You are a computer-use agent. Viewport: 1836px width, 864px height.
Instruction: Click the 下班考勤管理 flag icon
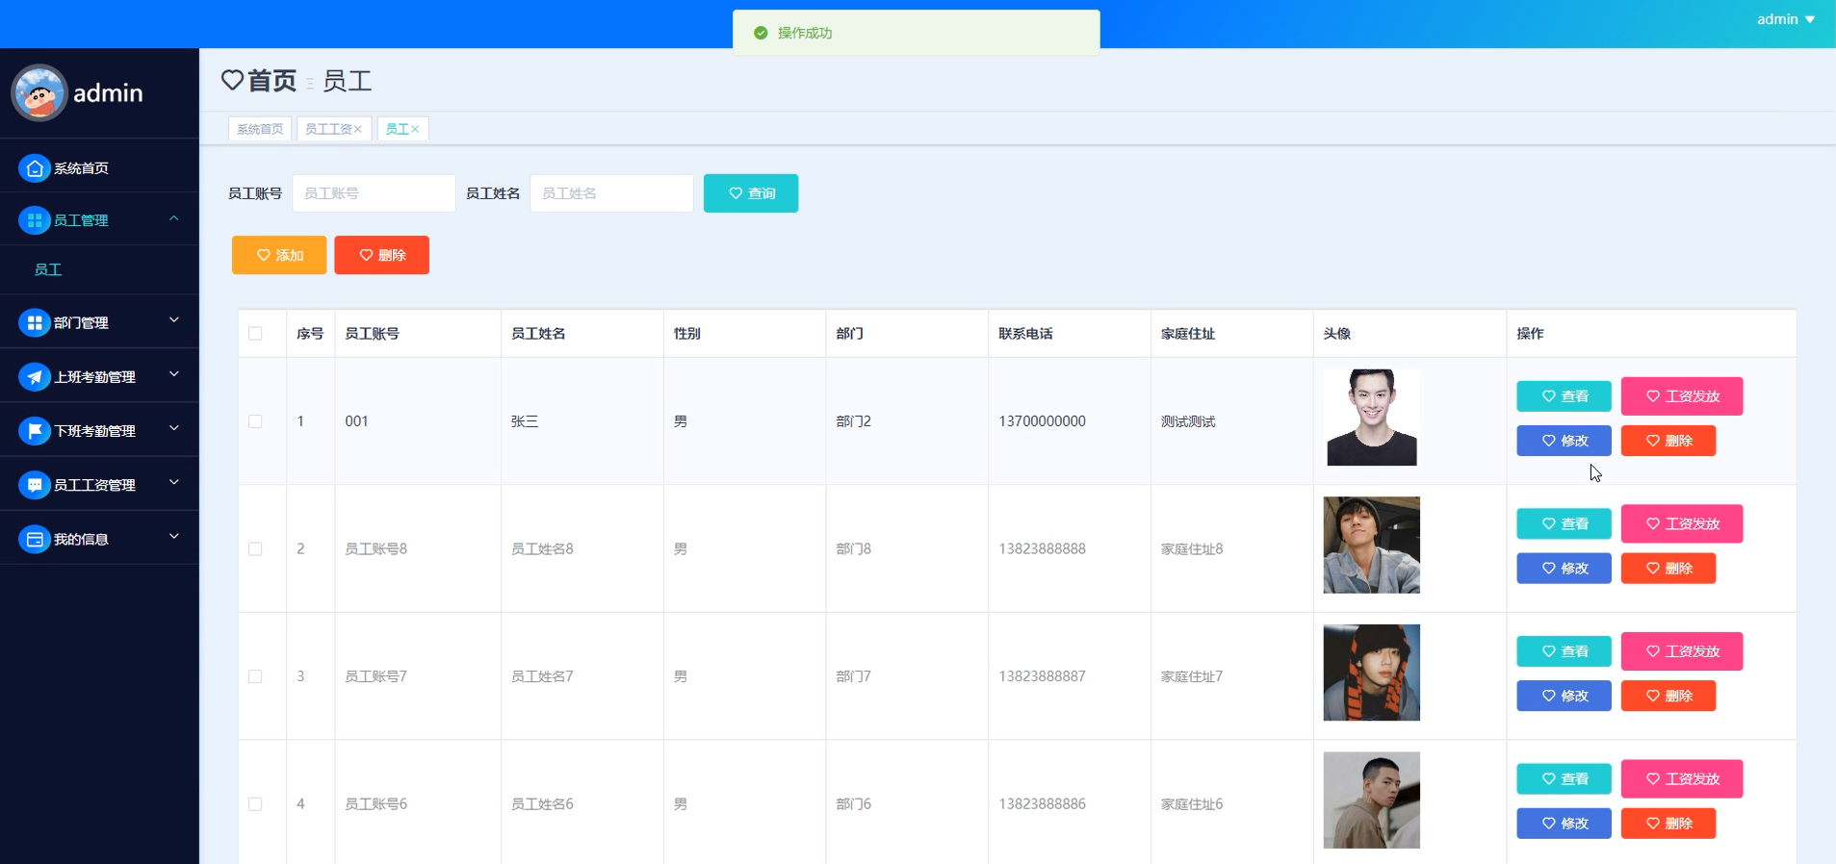[x=35, y=431]
